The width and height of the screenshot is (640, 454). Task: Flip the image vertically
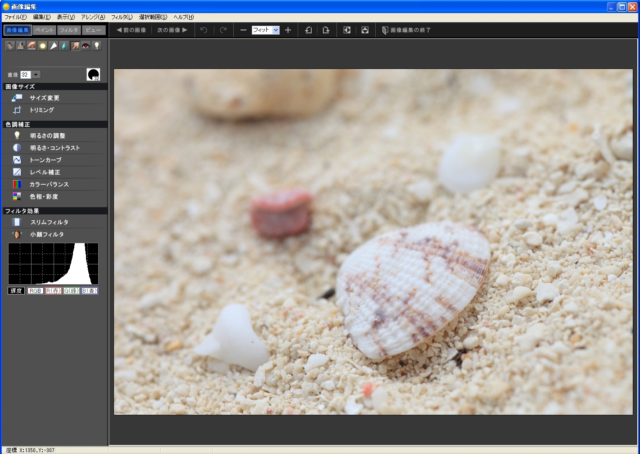point(365,30)
